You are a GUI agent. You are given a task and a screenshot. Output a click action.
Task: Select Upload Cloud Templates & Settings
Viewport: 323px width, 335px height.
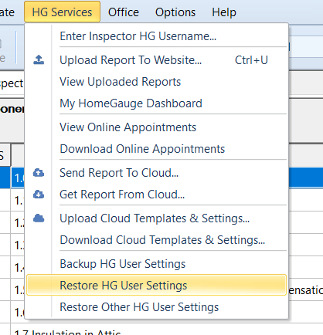(157, 218)
